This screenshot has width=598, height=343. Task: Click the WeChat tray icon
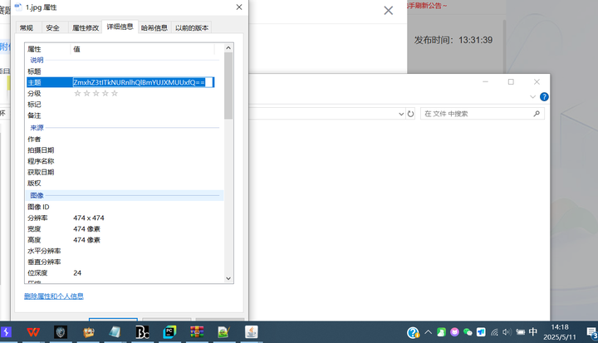[x=468, y=332]
